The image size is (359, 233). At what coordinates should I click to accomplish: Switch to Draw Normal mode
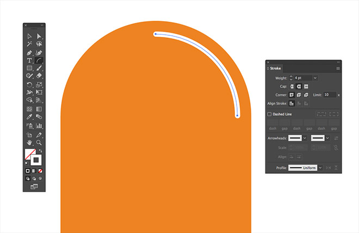tap(28, 178)
